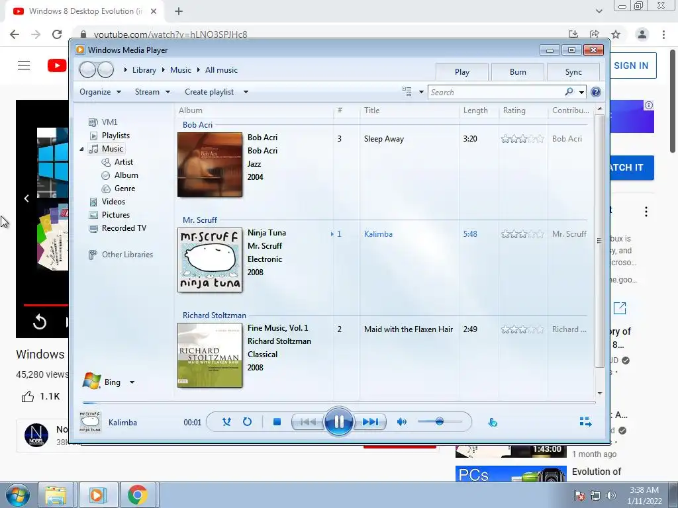Screen dimensions: 678x508
Task: Click Music in the breadcrumb
Action: click(x=180, y=70)
